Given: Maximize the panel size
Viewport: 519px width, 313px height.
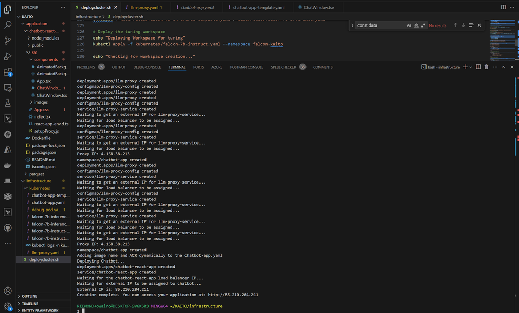Looking at the screenshot, I should tap(503, 67).
